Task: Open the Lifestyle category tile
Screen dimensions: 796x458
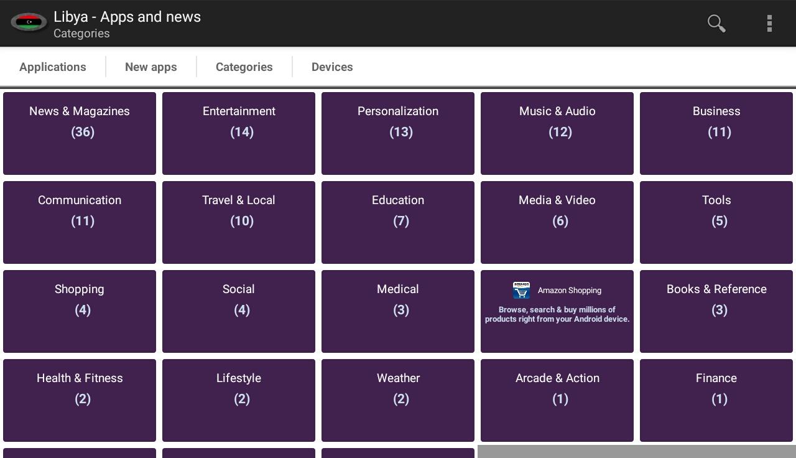Action: pyautogui.click(x=239, y=400)
